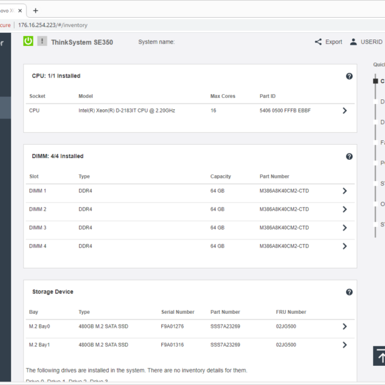Open help for the CPU section
Viewport: 385px width, 385px height.
(349, 76)
